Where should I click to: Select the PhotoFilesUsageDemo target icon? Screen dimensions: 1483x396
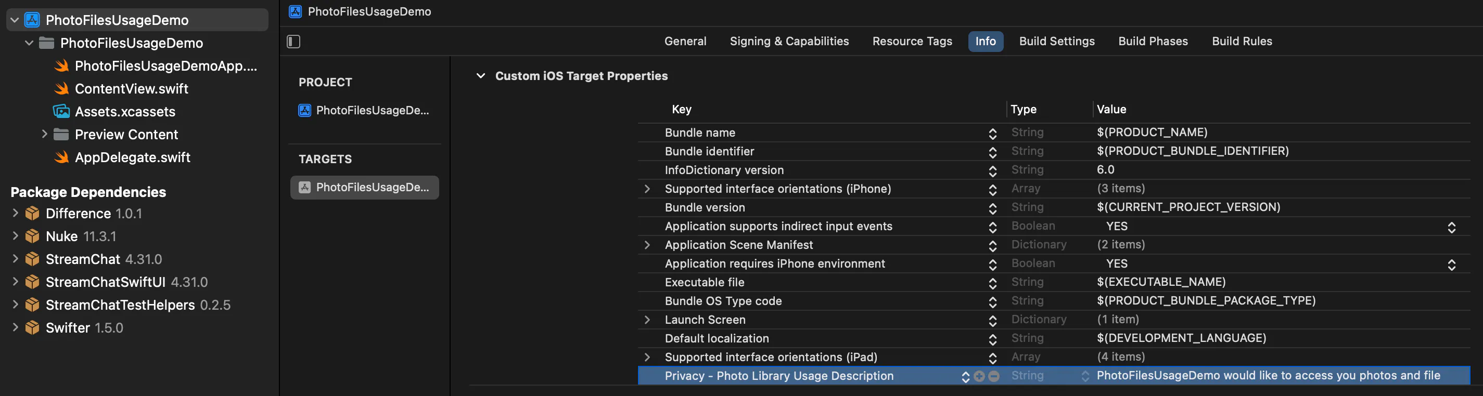(304, 188)
